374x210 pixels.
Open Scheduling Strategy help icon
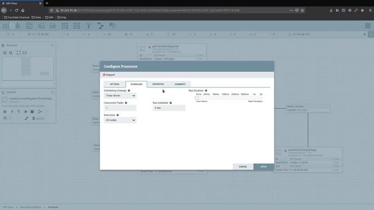(129, 90)
